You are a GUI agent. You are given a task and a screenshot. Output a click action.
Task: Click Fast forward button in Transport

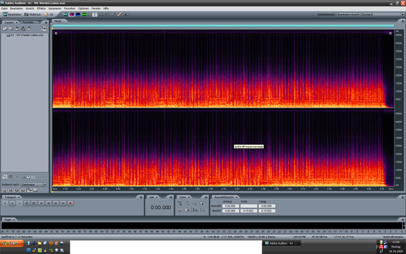tap(56, 203)
